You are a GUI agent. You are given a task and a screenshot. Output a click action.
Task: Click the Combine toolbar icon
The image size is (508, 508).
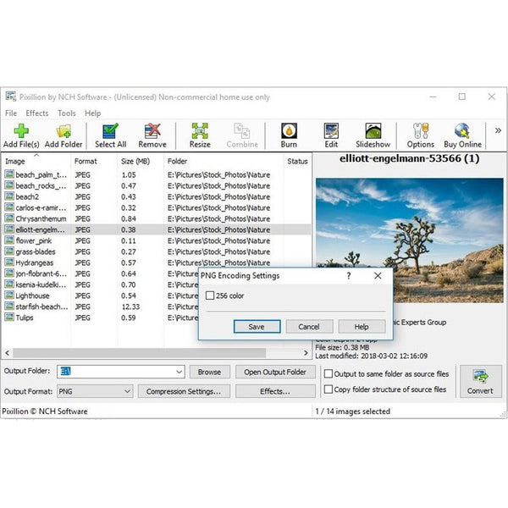tap(242, 135)
